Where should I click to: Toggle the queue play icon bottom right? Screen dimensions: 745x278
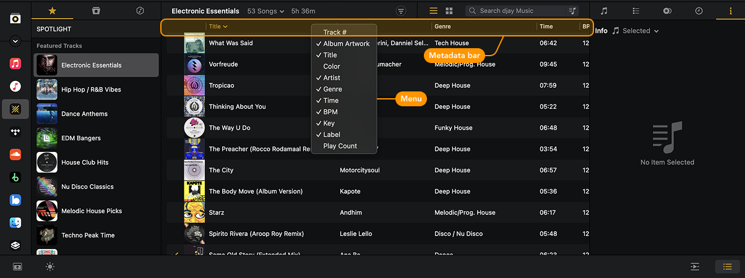pos(695,267)
